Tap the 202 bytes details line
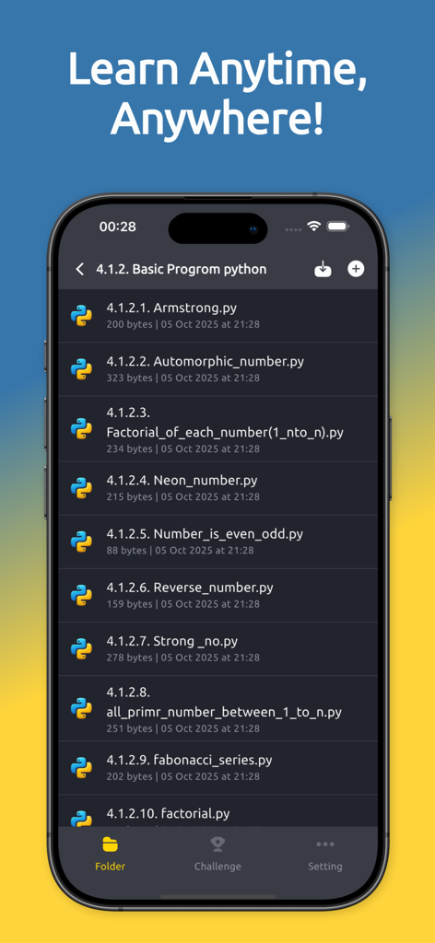Viewport: 435px width, 943px height. click(182, 776)
